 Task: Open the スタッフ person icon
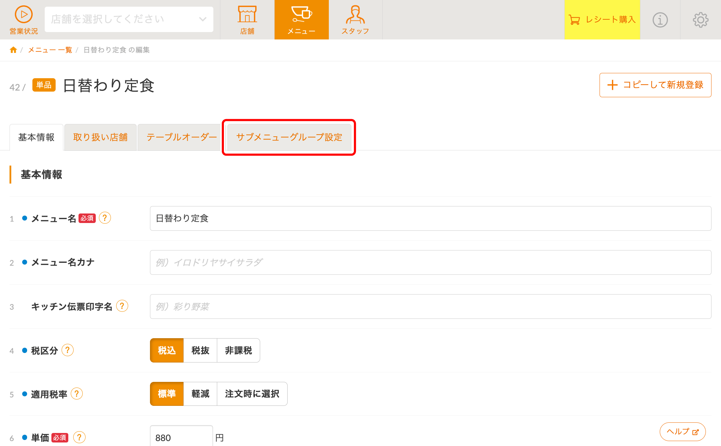point(355,14)
